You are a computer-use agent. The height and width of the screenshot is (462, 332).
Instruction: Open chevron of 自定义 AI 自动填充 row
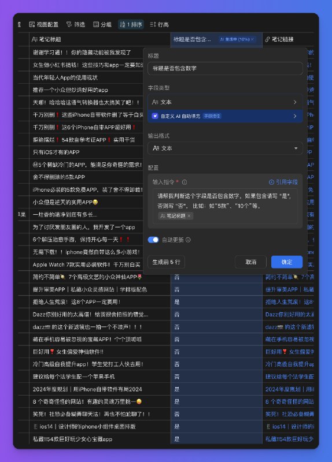click(295, 116)
